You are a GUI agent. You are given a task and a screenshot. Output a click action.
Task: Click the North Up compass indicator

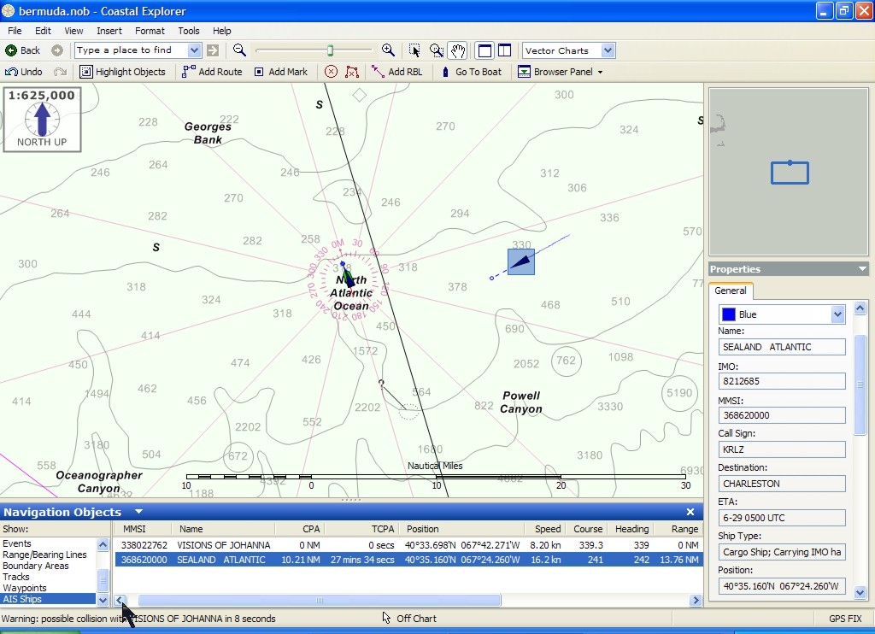(x=42, y=120)
